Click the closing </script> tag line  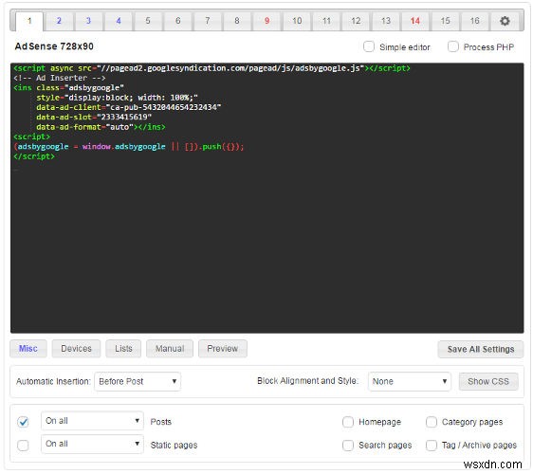tap(34, 156)
